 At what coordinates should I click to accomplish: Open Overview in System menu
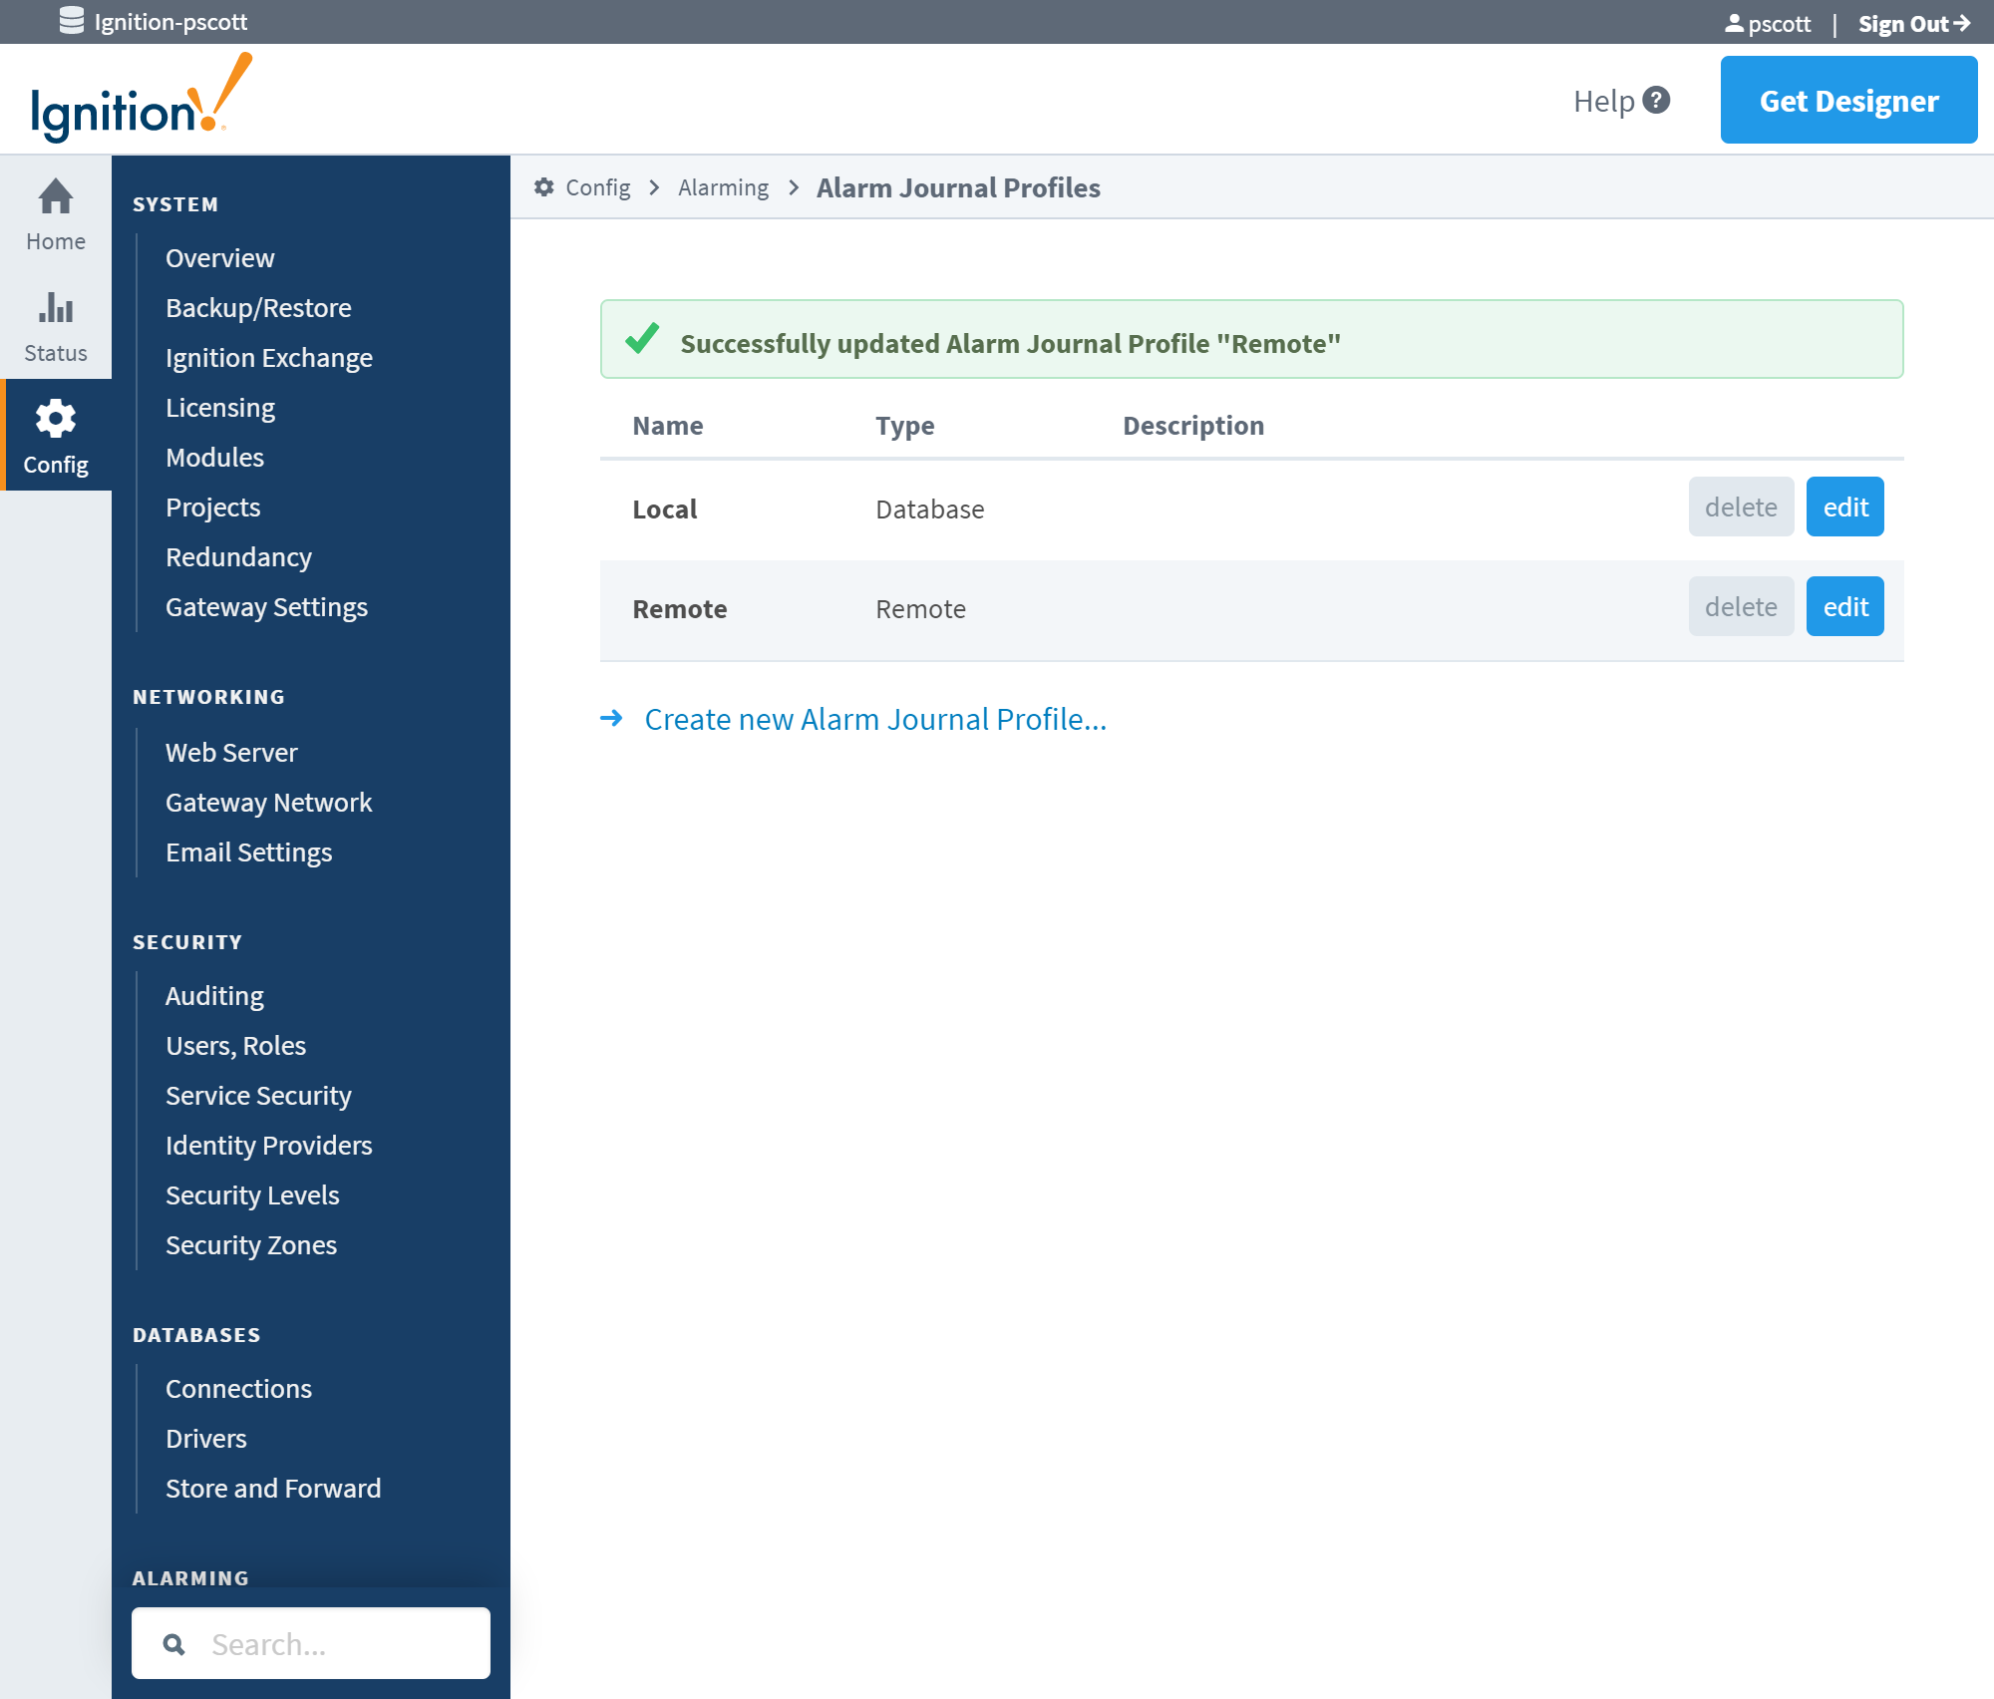point(220,258)
